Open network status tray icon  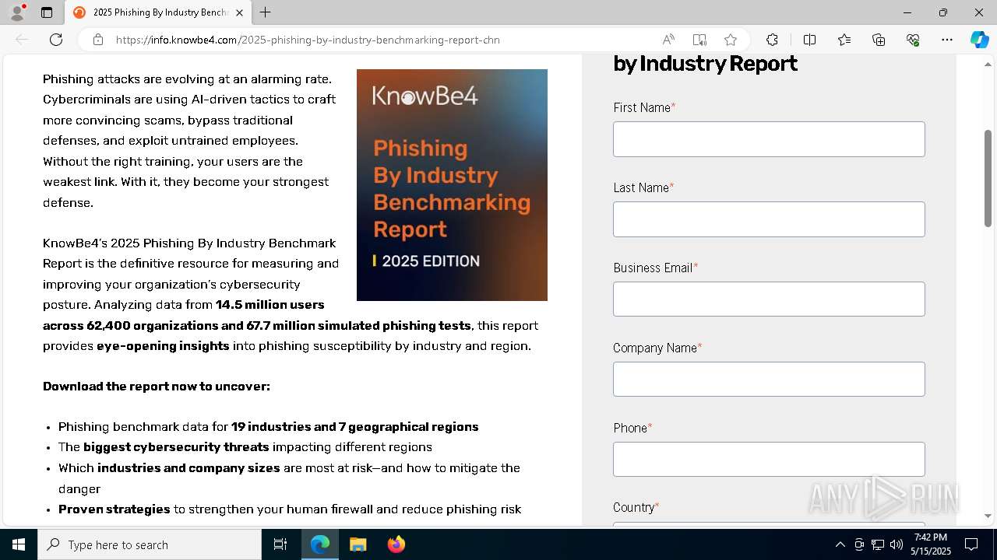coord(878,544)
